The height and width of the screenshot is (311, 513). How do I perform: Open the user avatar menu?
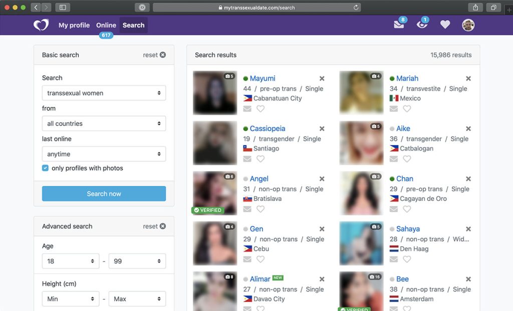[468, 25]
